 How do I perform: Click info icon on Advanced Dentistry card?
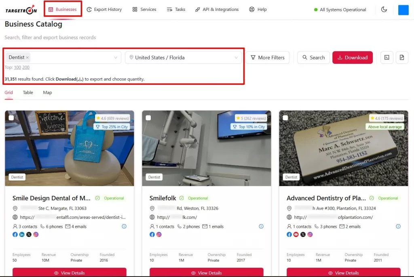tap(398, 227)
